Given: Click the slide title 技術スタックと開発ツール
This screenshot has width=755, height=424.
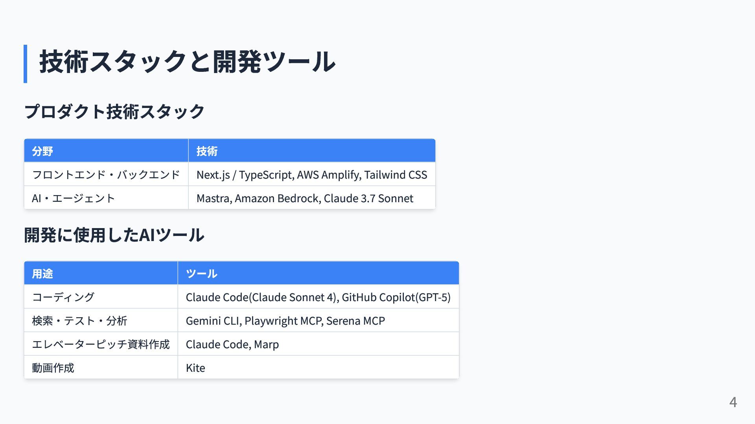Looking at the screenshot, I should 187,62.
